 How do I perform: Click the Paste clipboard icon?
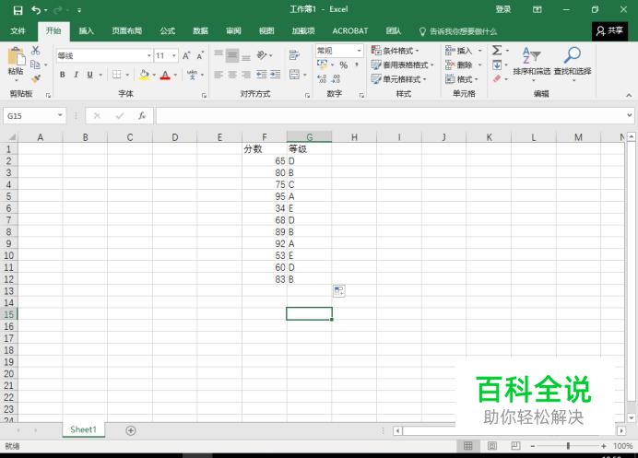tap(17, 57)
